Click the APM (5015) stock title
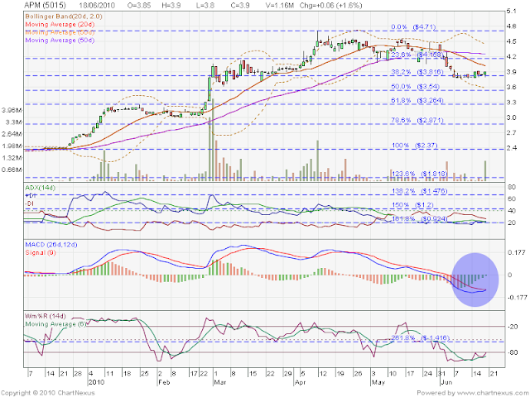Viewport: 530px width, 397px height. tap(45, 5)
